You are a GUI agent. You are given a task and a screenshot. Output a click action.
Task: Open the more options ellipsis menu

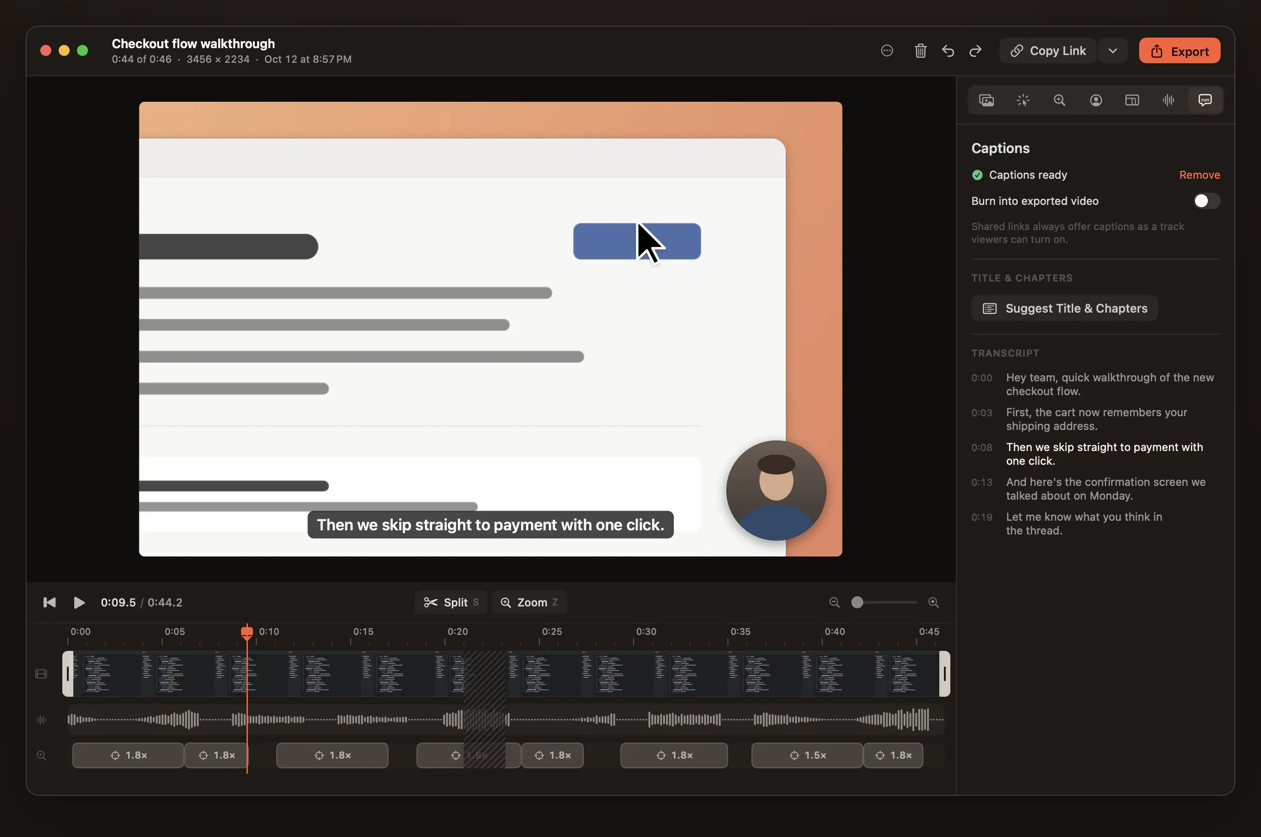tap(887, 51)
